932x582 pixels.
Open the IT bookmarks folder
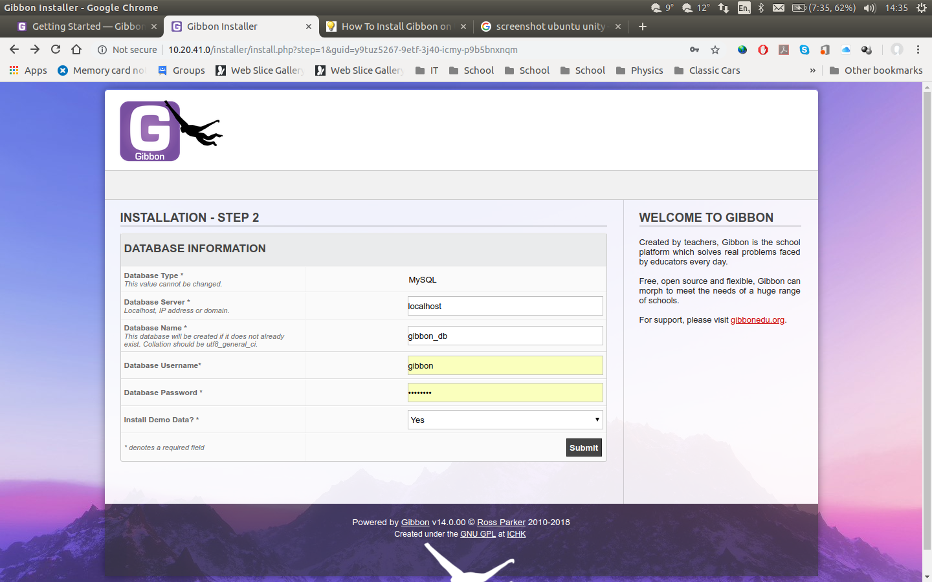[427, 70]
